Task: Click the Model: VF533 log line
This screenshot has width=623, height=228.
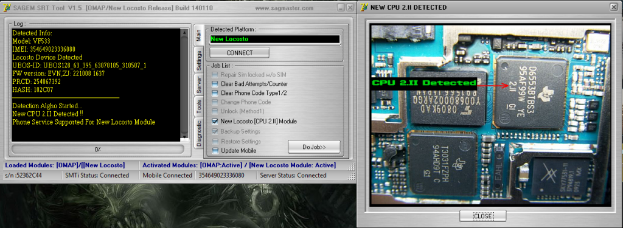Action: 32,41
